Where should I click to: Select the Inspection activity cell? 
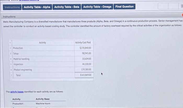(44, 64)
